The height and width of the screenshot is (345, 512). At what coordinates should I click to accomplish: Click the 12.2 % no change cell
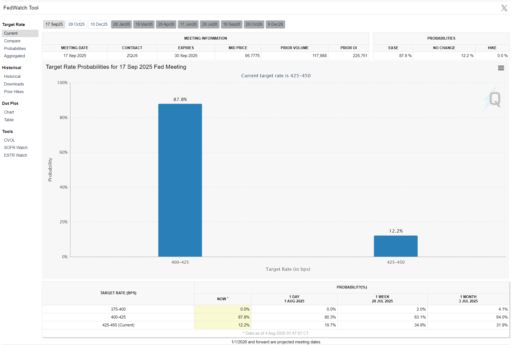(444, 56)
